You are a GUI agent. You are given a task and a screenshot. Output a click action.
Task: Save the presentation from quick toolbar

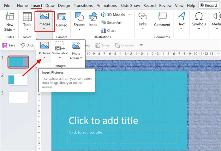click(x=9, y=45)
